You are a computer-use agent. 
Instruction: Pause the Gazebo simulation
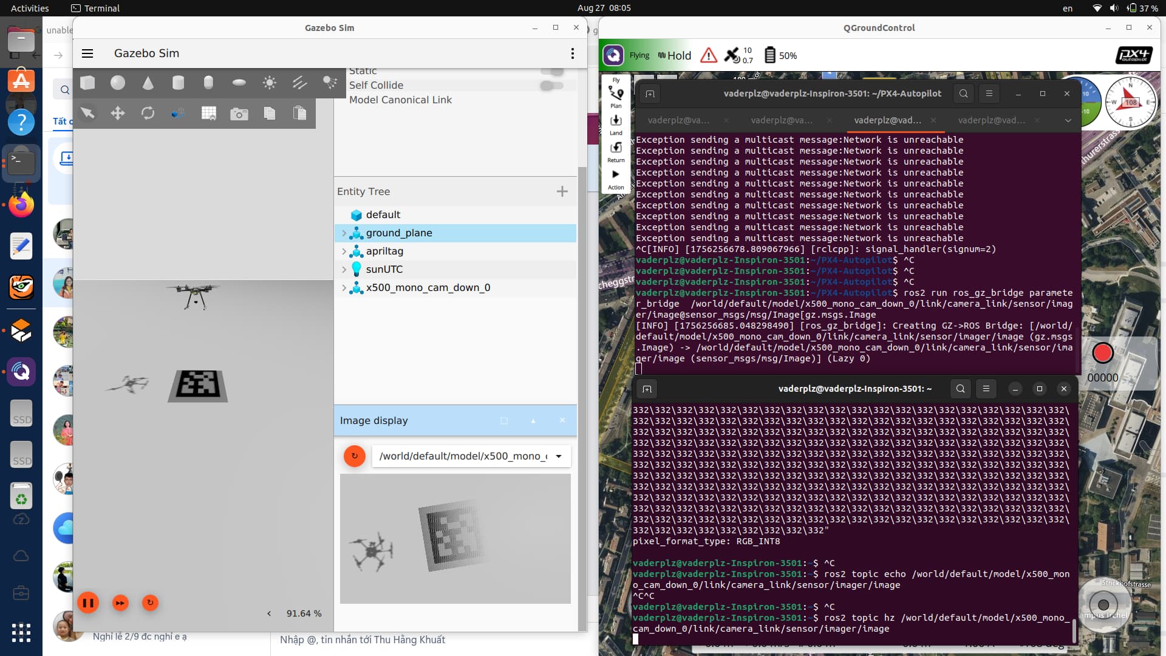[88, 603]
